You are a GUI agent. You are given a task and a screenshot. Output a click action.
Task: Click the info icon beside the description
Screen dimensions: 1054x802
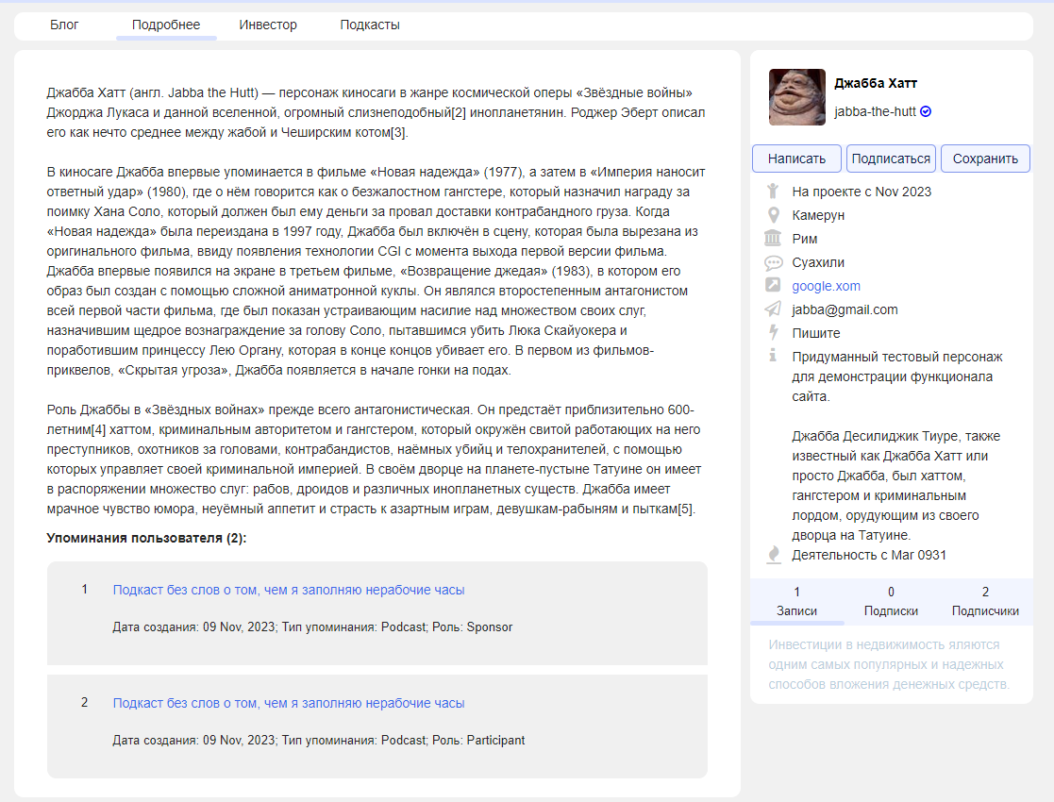tap(773, 356)
